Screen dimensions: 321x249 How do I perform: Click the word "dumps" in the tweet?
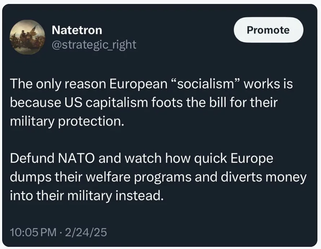pyautogui.click(x=26, y=177)
